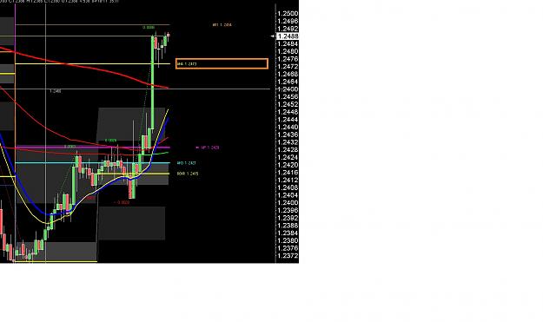Image resolution: width=543 pixels, height=322 pixels.
Task: Click the small arrow beside 1.2488 price tag
Action: click(273, 36)
